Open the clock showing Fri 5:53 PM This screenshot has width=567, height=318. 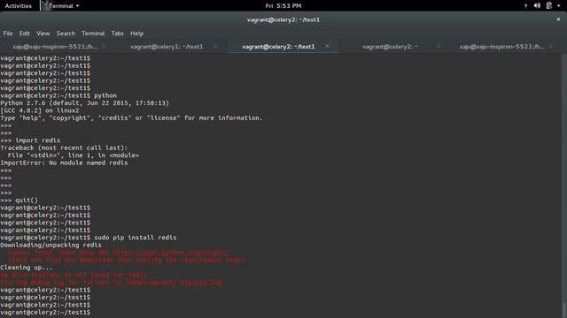(x=283, y=6)
